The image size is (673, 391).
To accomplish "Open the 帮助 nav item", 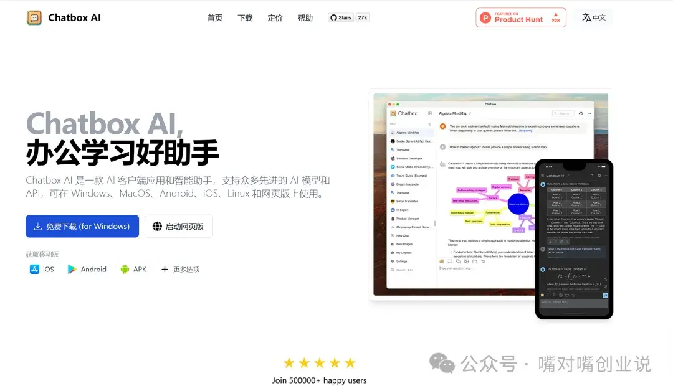I will click(305, 17).
